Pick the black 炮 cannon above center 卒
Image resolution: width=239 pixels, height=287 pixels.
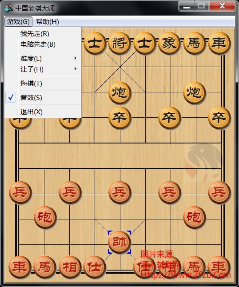coord(119,93)
